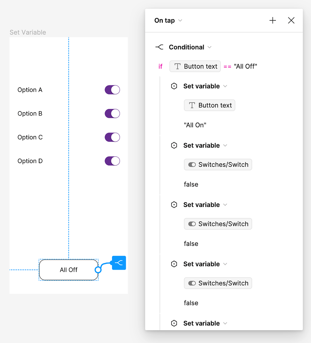Click the plus icon to add an action

[x=273, y=20]
